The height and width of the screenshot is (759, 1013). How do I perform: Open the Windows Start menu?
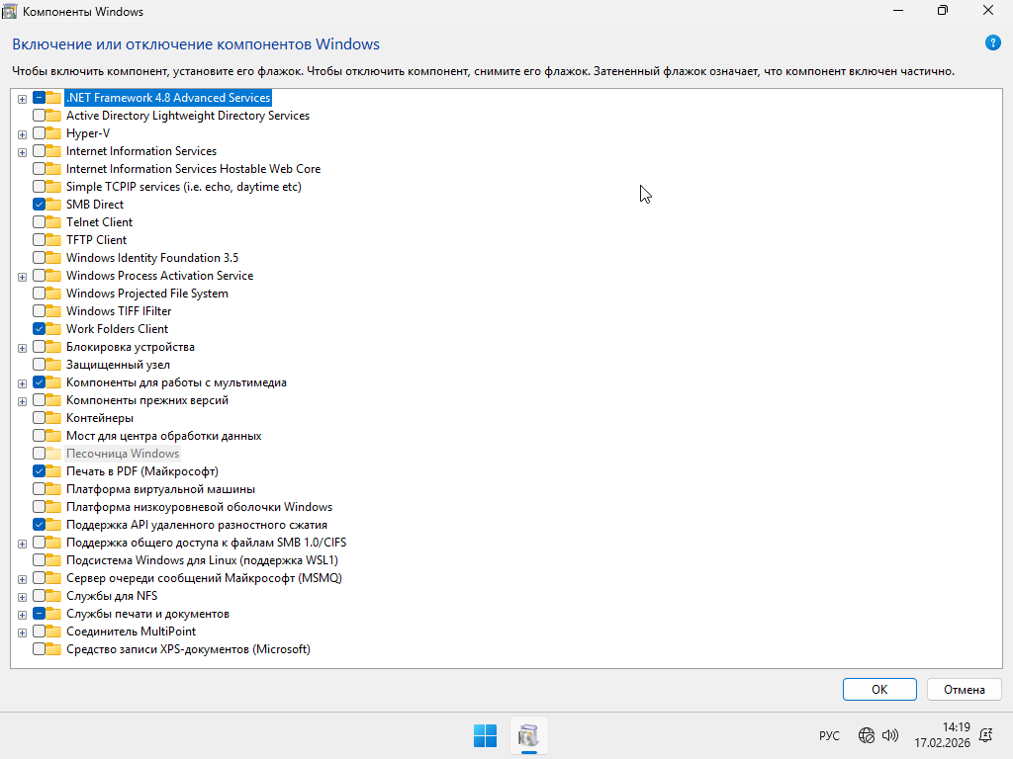(485, 735)
